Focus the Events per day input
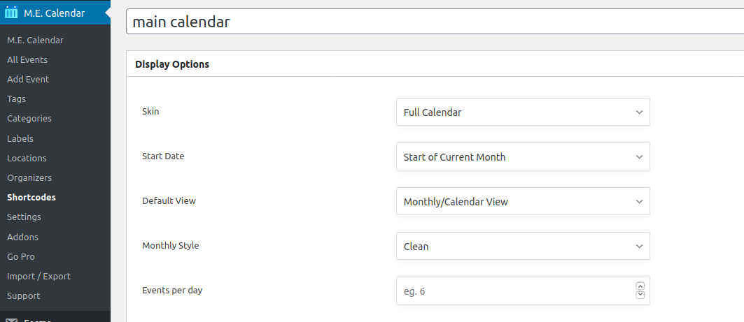 (517, 291)
